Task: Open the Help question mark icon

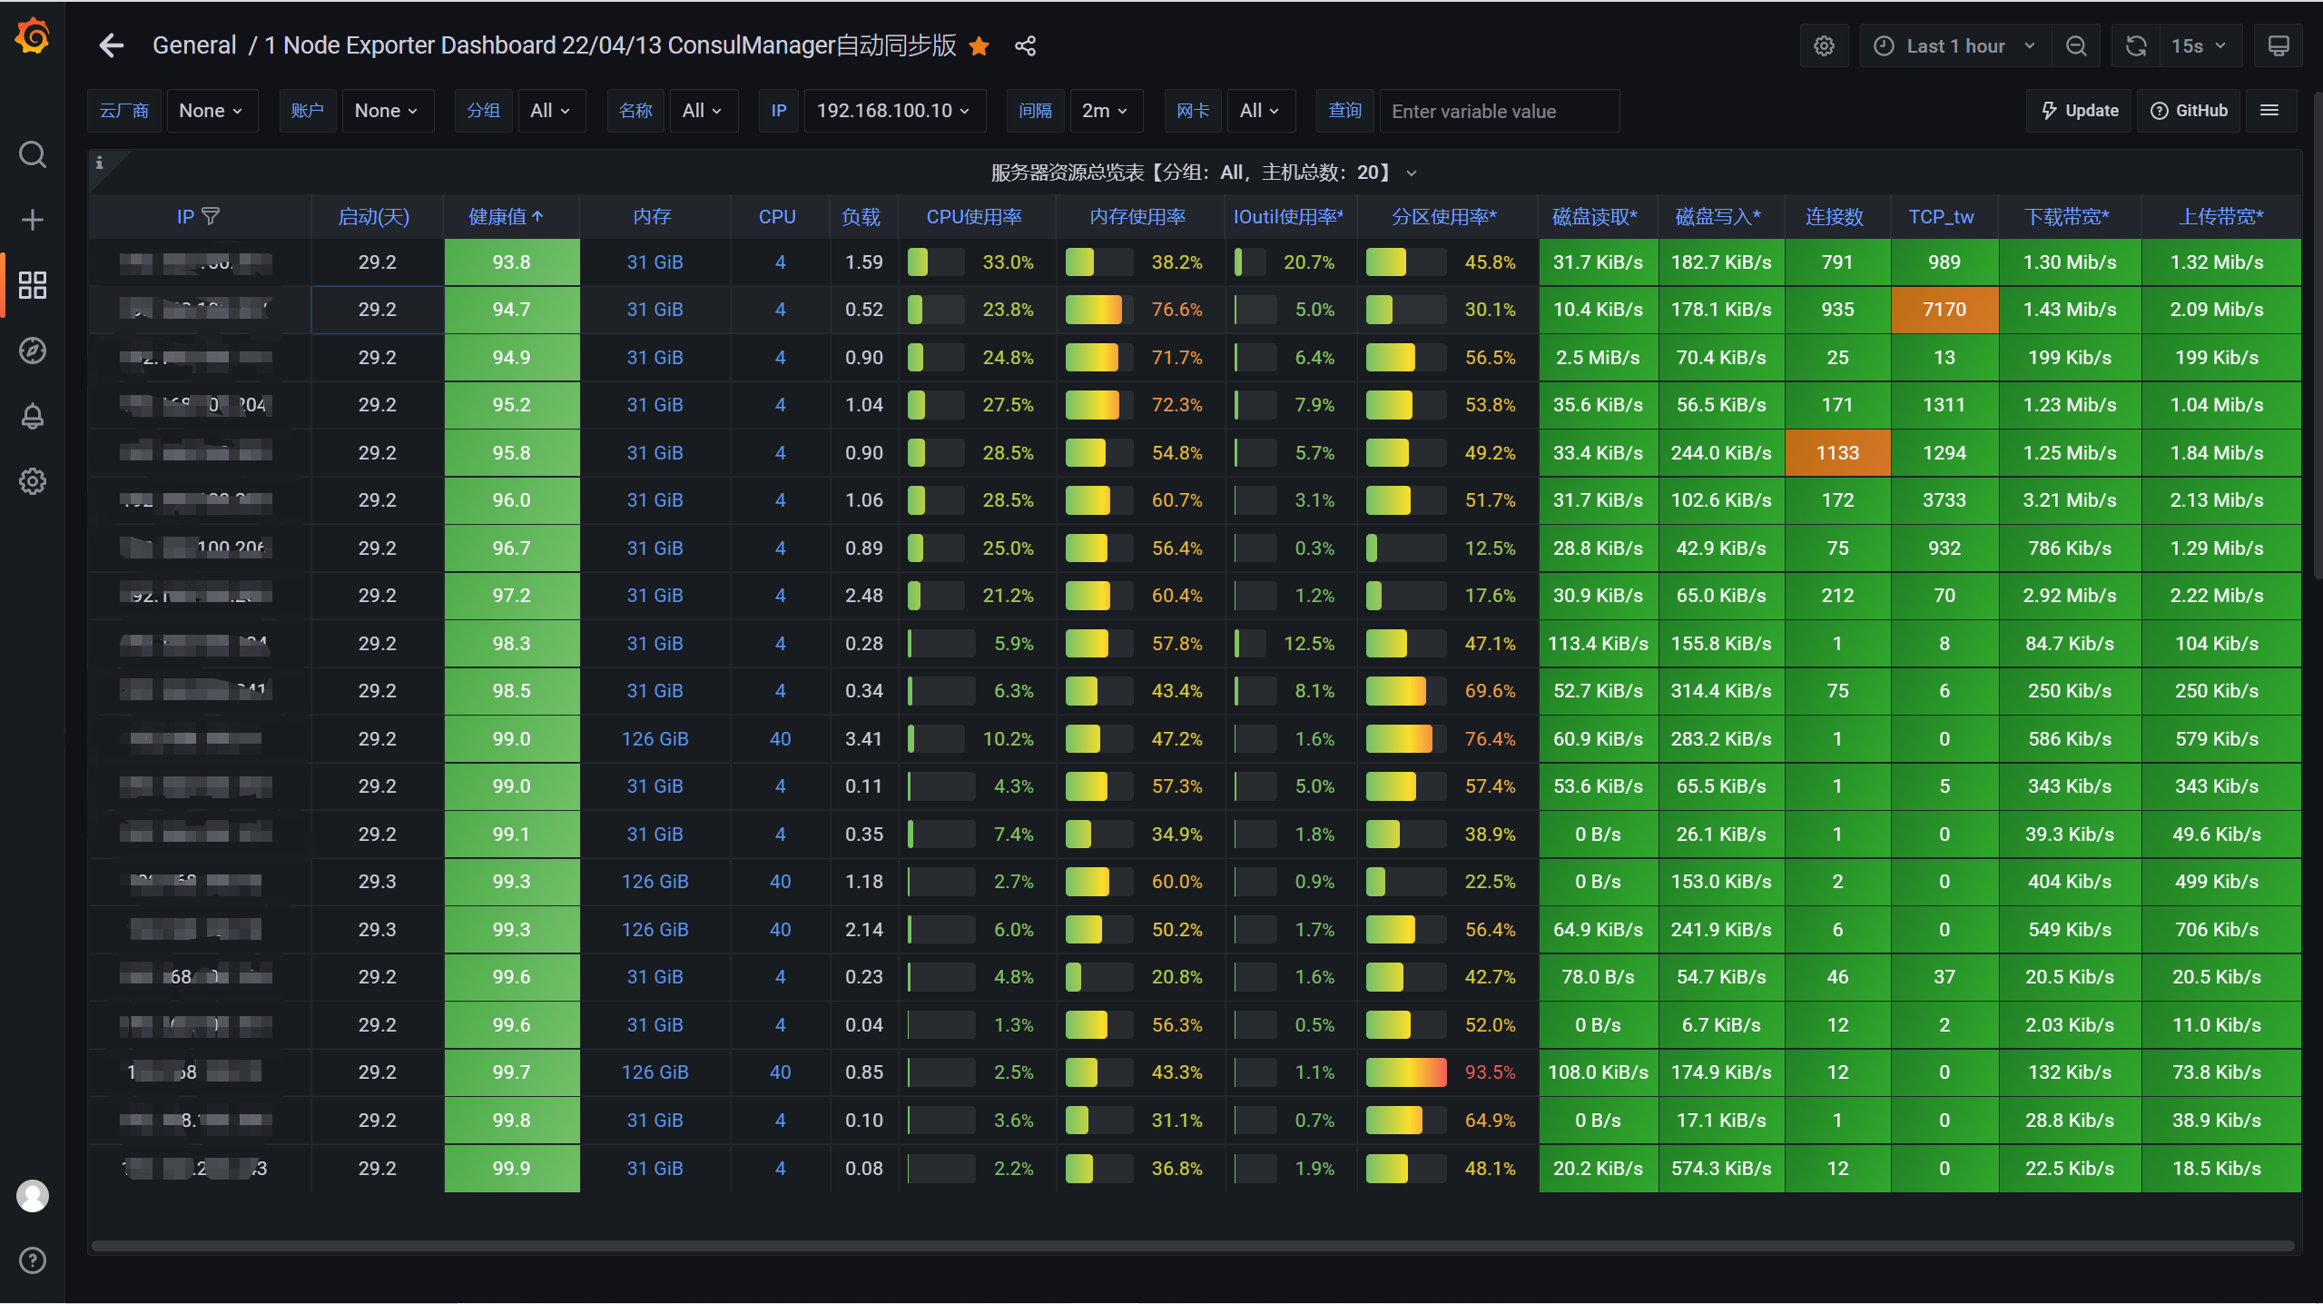Action: pos(33,1260)
